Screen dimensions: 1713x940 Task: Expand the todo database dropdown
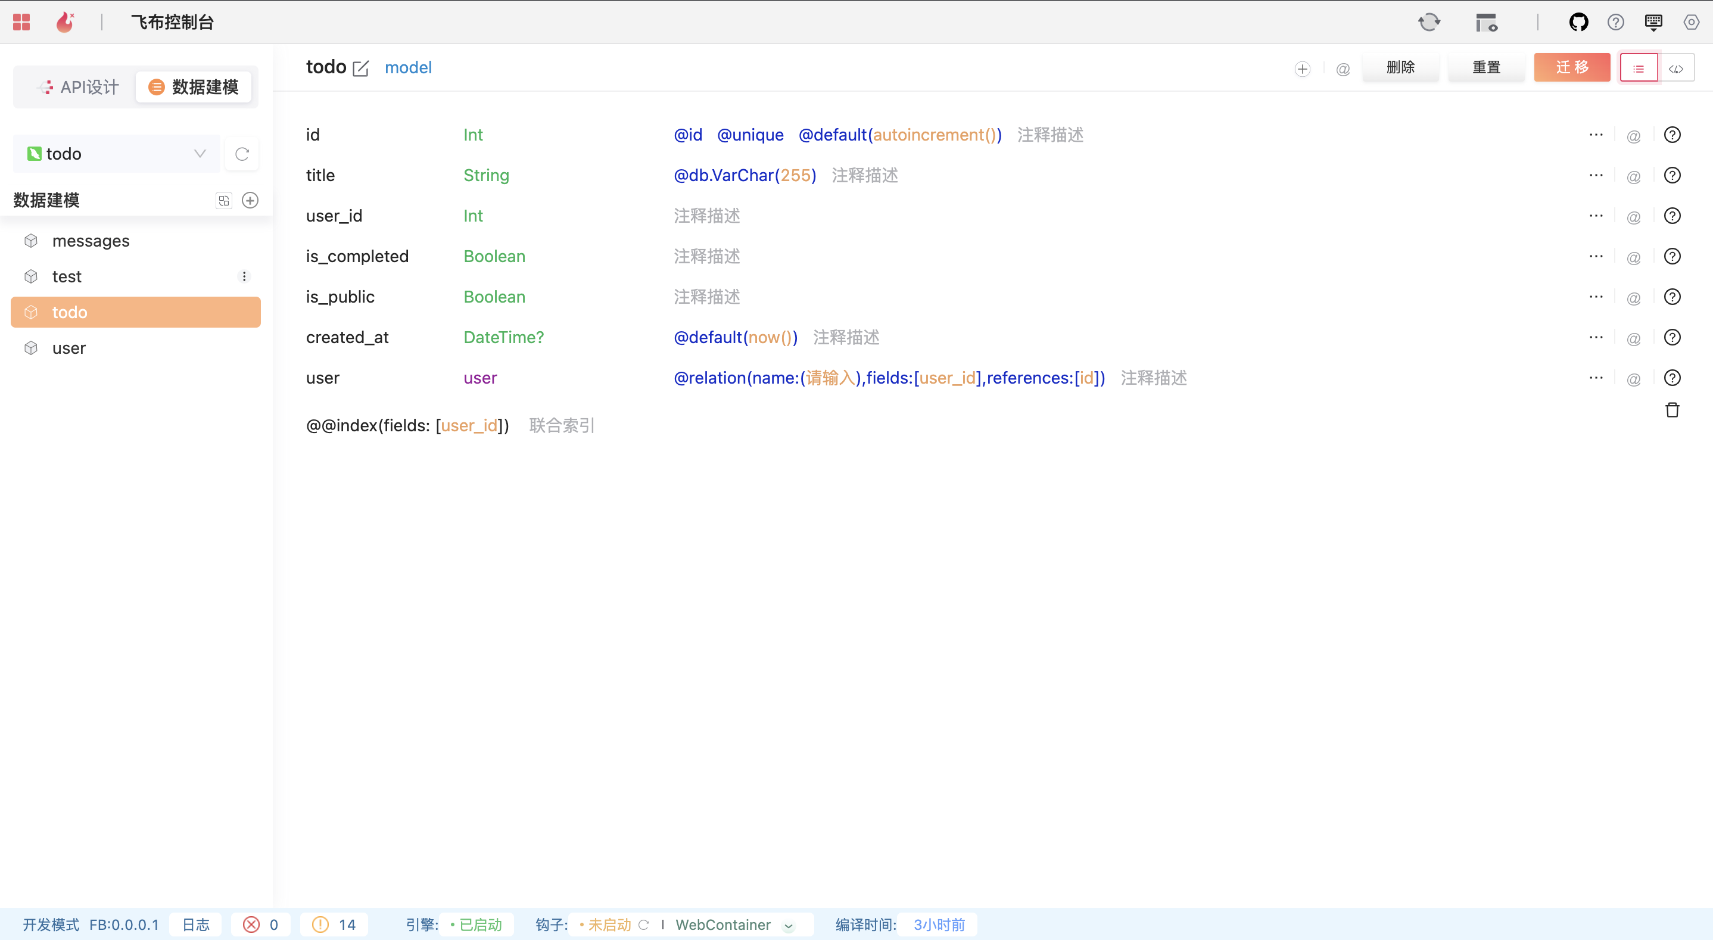point(200,154)
